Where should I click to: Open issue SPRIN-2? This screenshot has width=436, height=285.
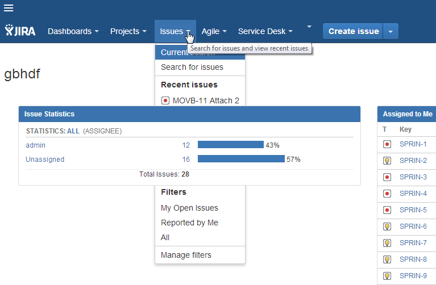click(413, 161)
